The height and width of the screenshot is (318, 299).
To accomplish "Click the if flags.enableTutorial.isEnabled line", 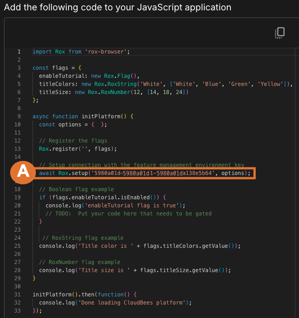I will point(103,197).
